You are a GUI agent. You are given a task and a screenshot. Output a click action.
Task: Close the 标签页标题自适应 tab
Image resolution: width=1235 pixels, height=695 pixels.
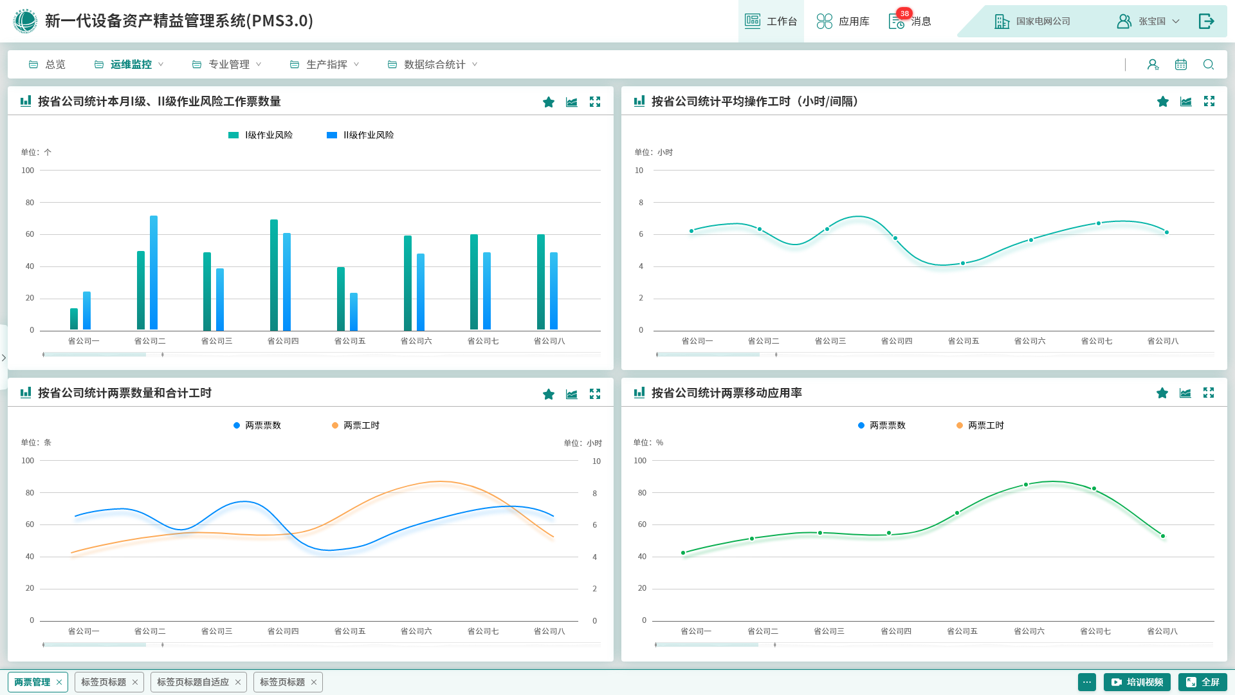click(x=238, y=682)
